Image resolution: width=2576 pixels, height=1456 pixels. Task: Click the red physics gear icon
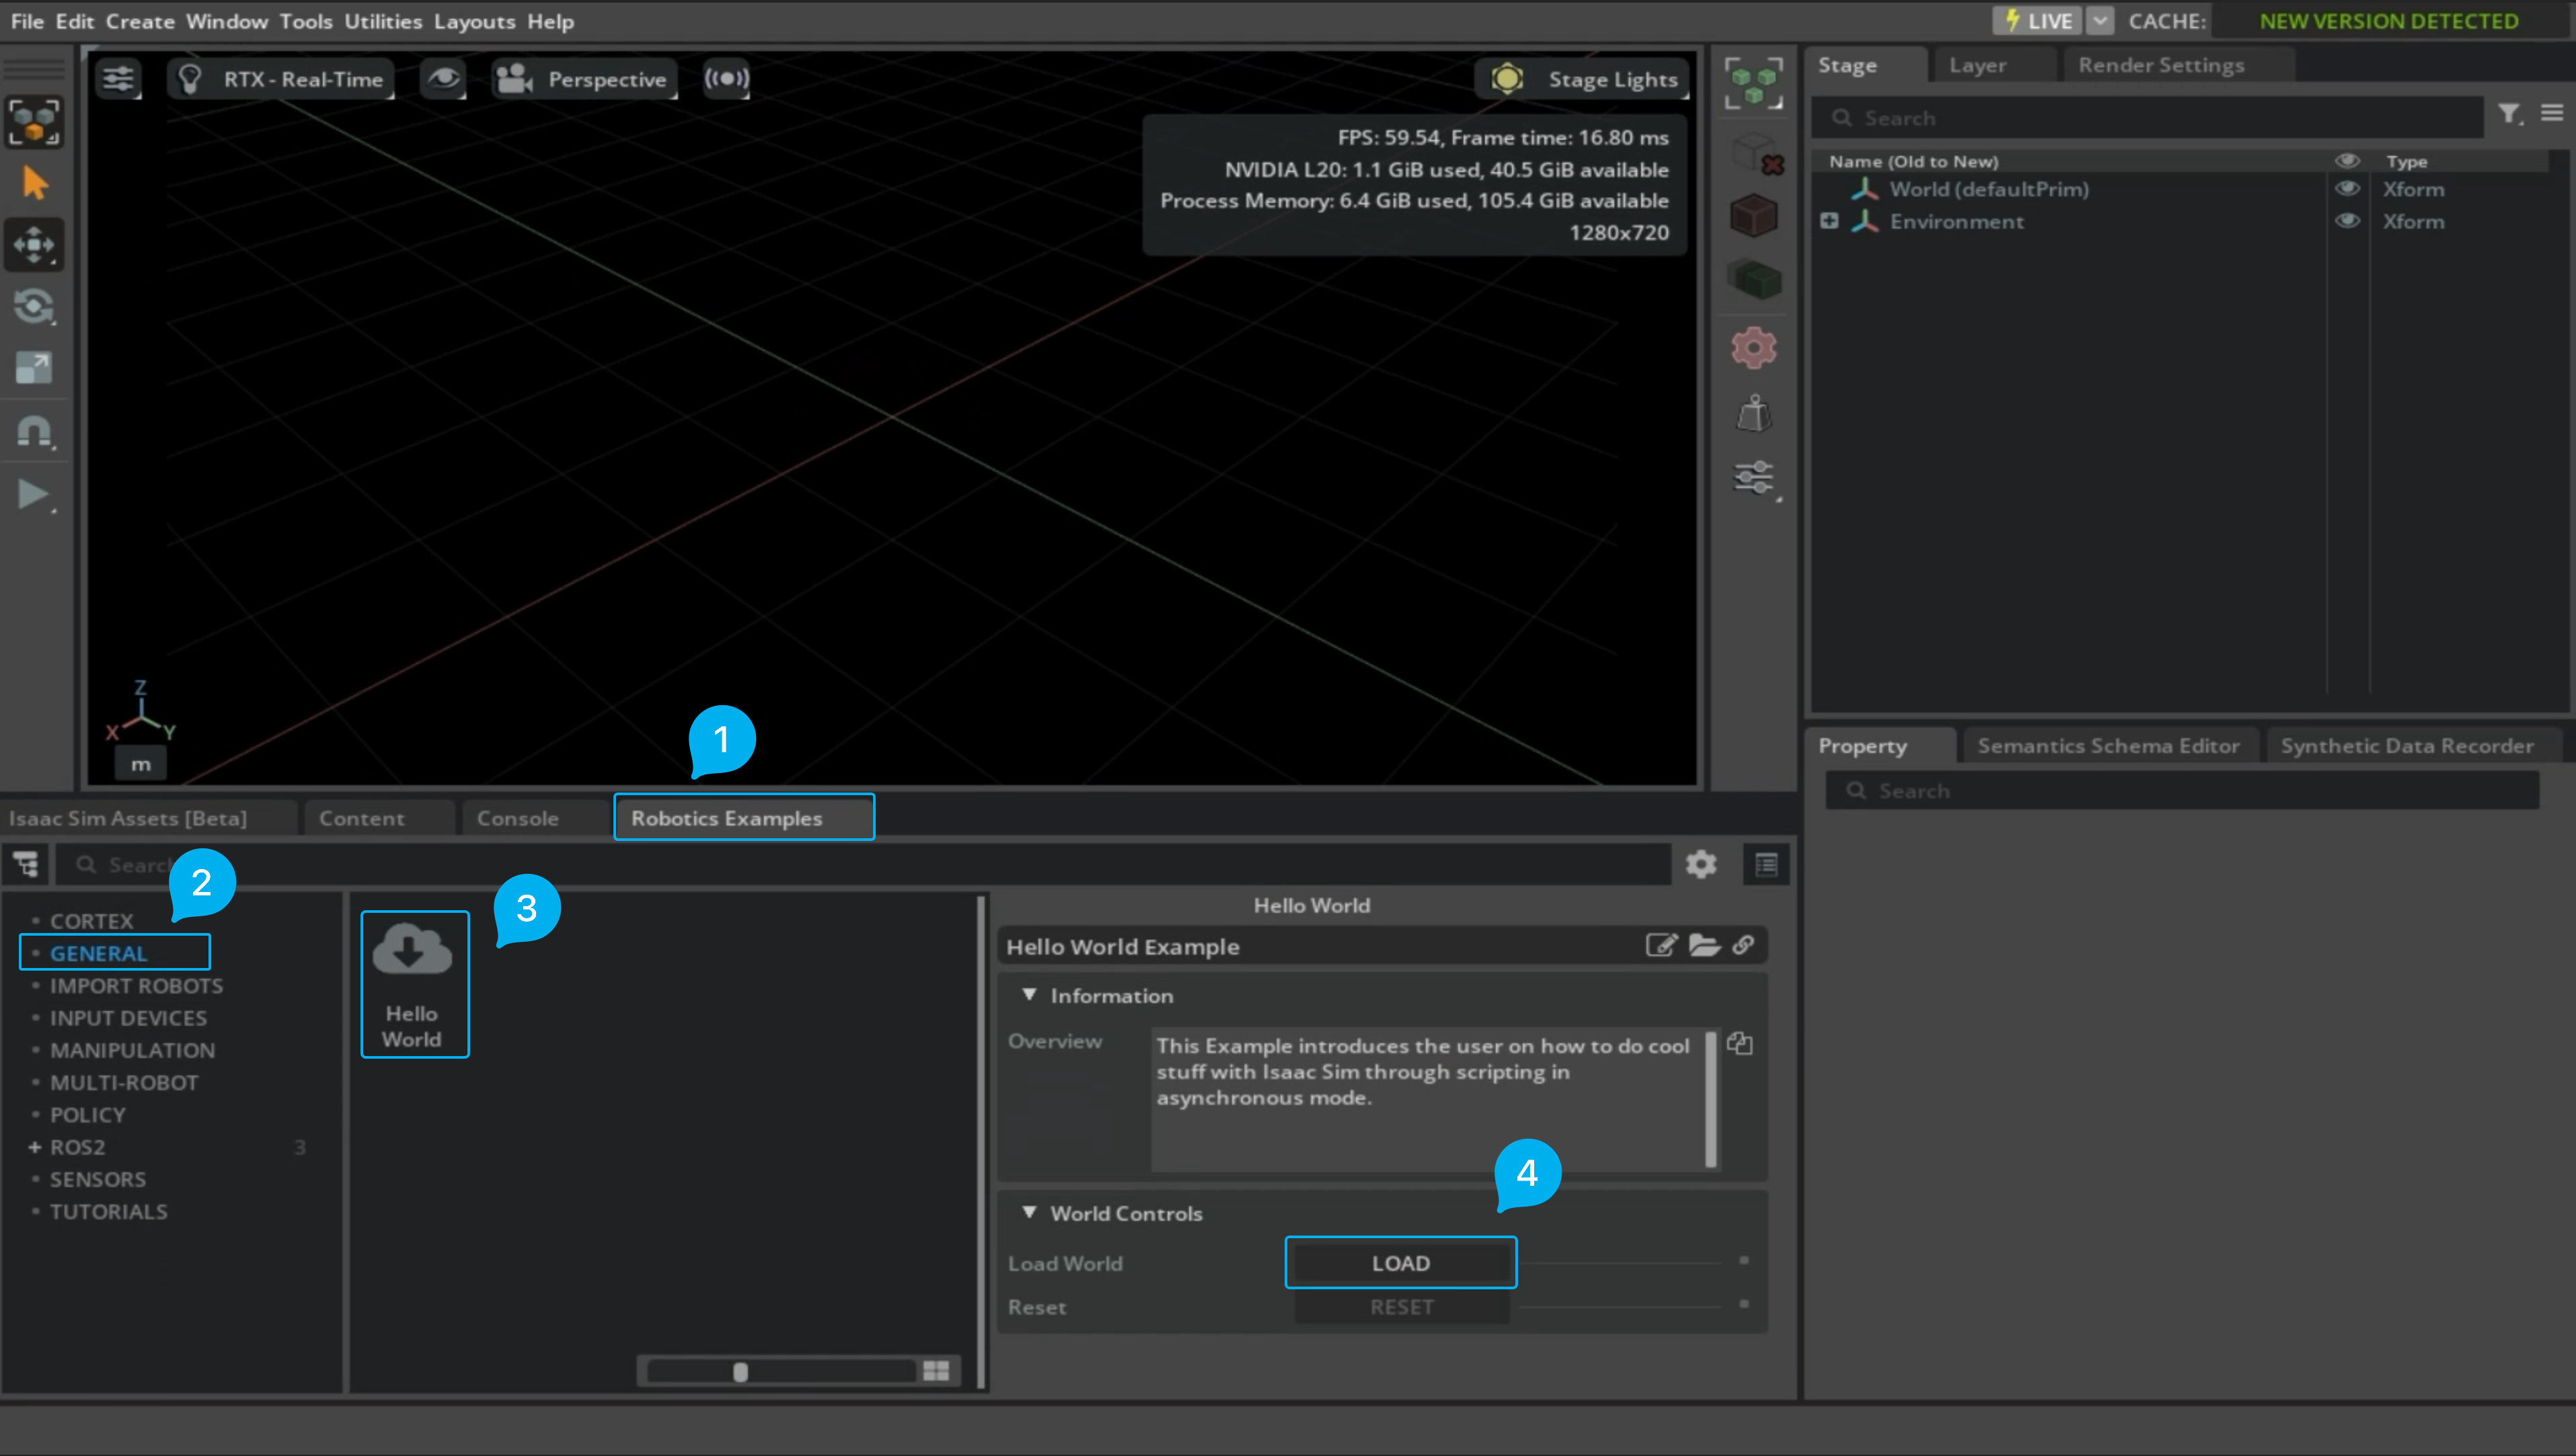(1753, 348)
